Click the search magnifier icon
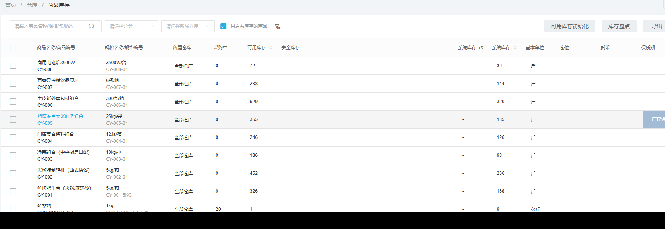The width and height of the screenshot is (665, 229). click(92, 26)
